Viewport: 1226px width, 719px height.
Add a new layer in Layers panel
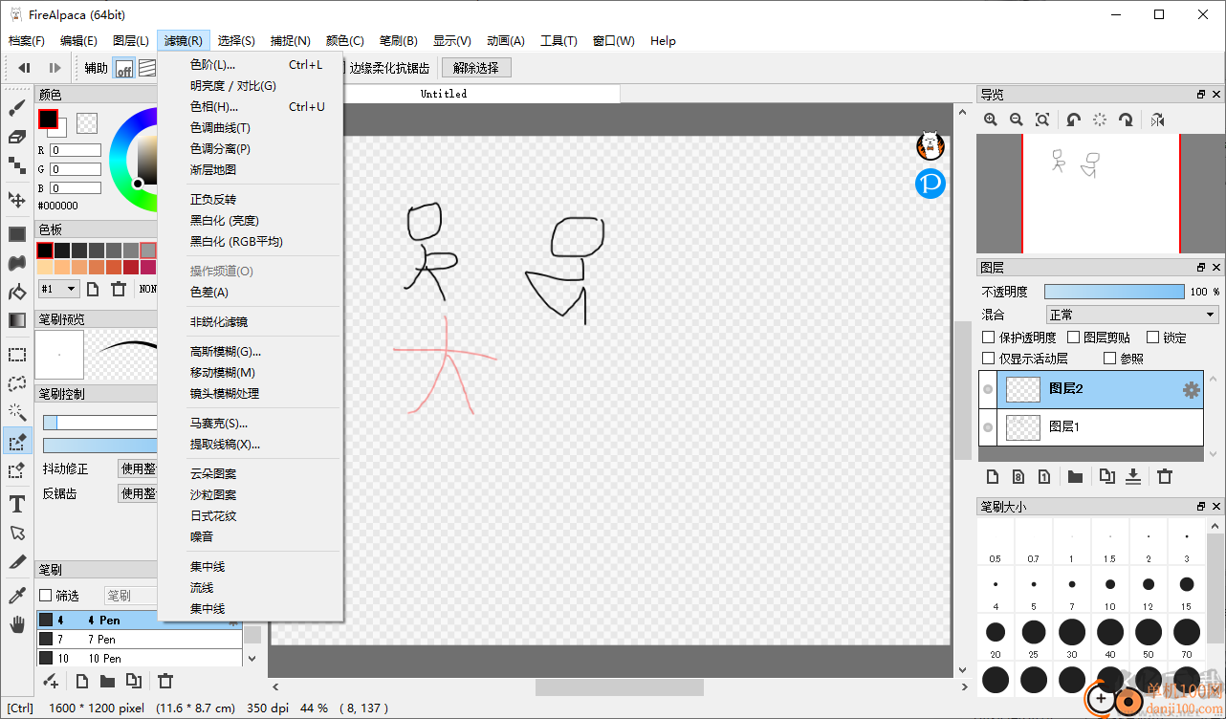pos(993,476)
